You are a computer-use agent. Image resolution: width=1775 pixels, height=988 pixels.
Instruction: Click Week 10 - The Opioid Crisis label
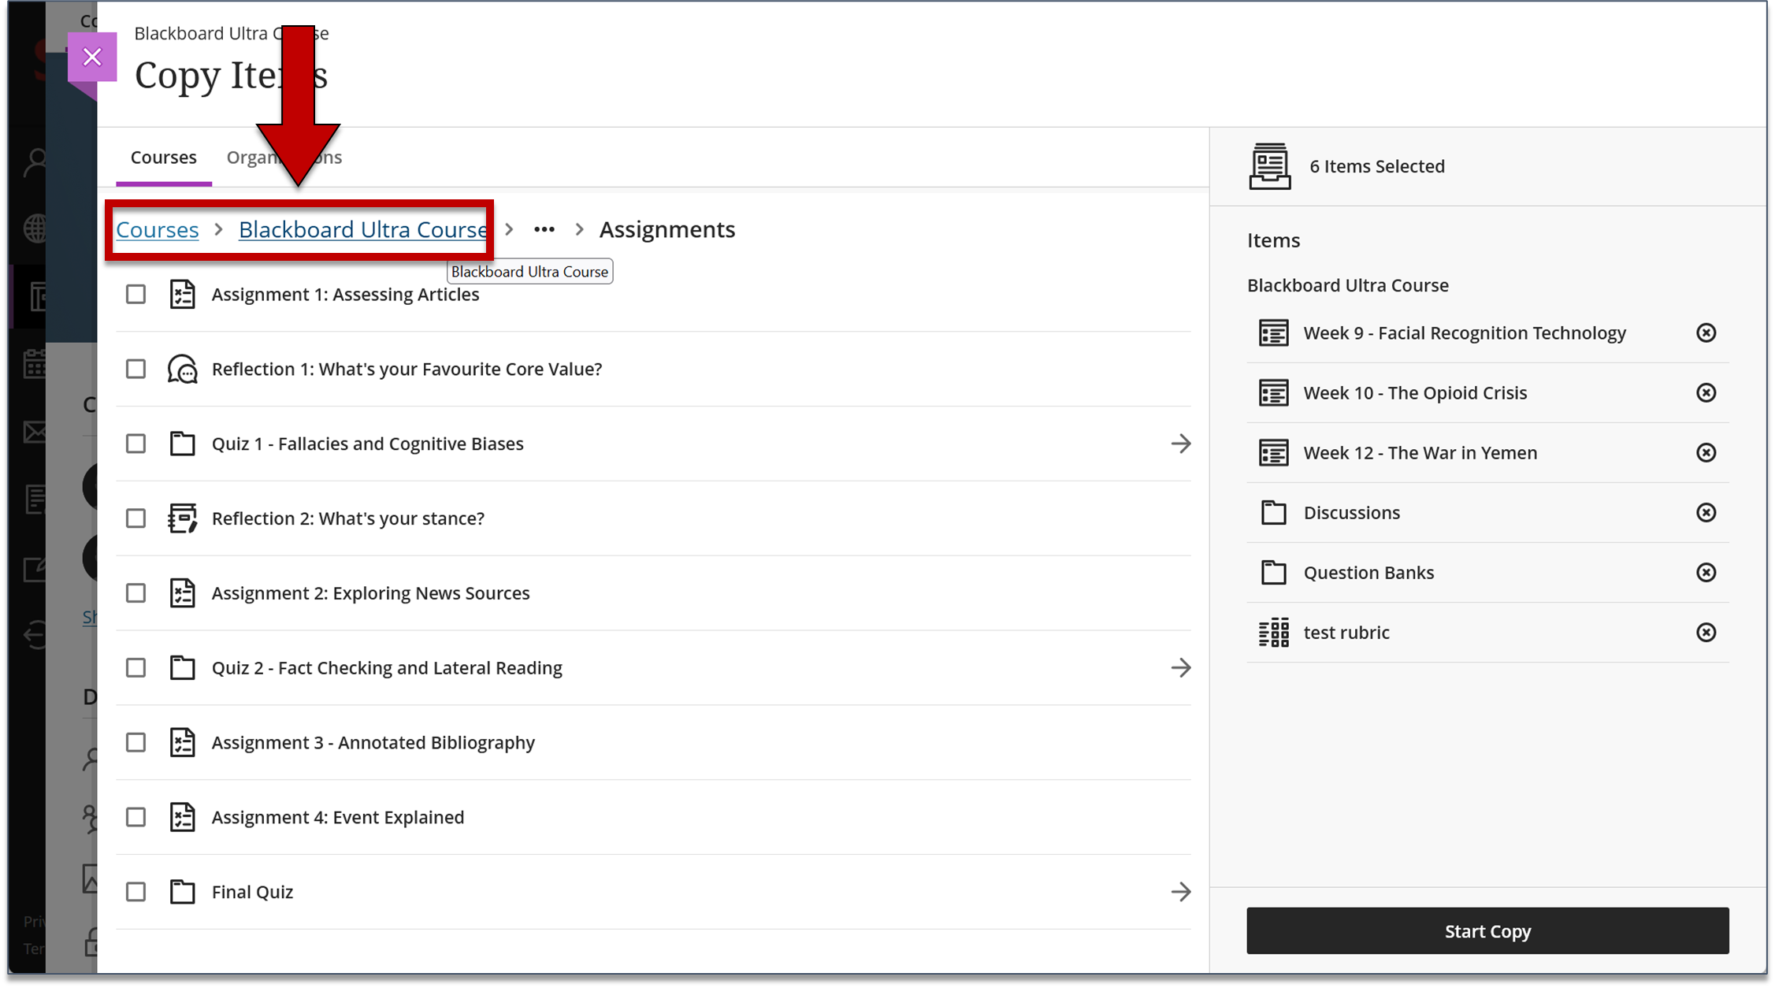[x=1414, y=392]
